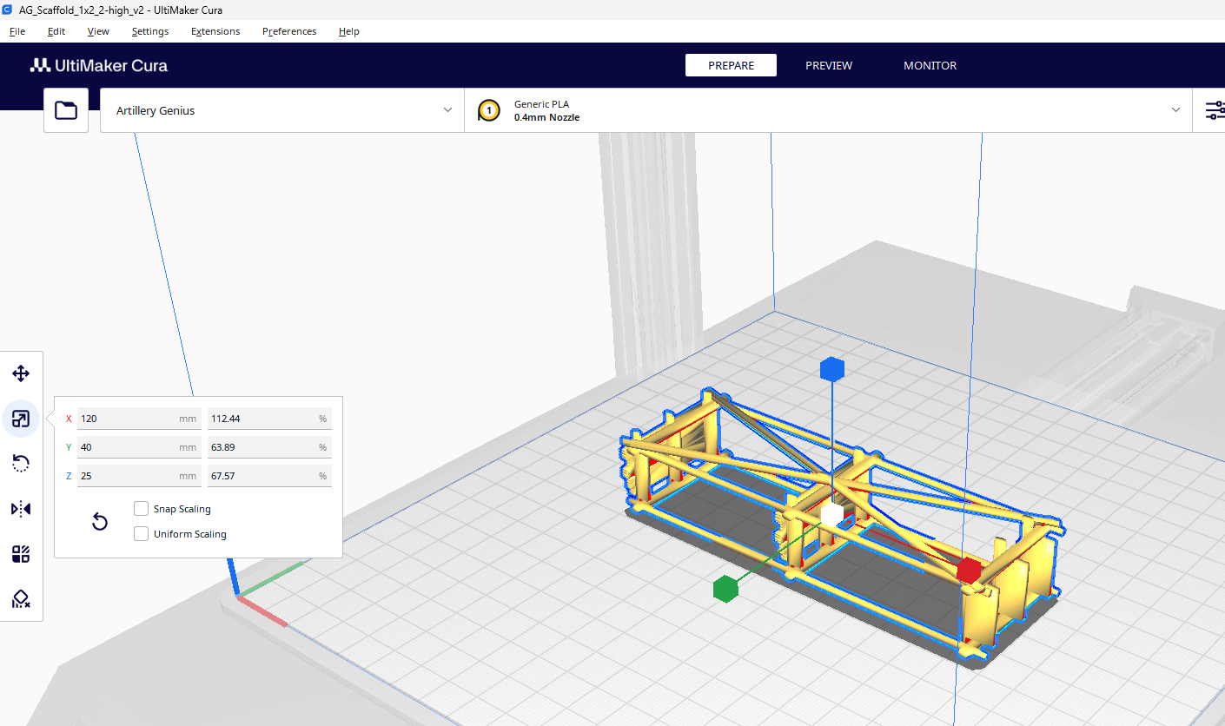Select the Mirror tool
This screenshot has width=1225, height=726.
tap(21, 509)
